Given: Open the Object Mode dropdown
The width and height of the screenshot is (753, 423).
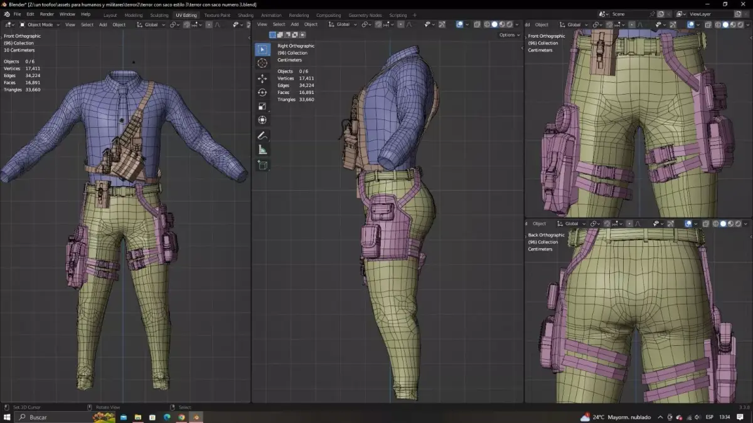Looking at the screenshot, I should point(39,24).
